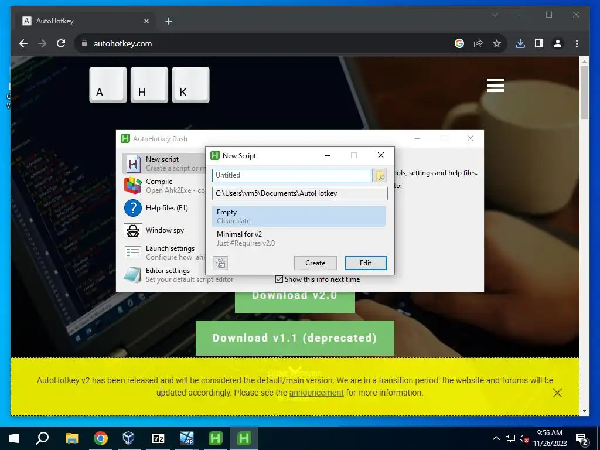Open the Launch settings icon

click(133, 253)
